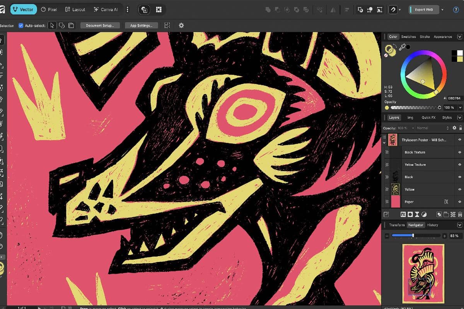
Task: Delete layer with the trash icon
Action: 460,214
